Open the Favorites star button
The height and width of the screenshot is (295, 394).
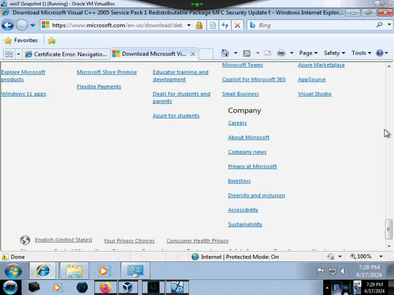(x=21, y=40)
